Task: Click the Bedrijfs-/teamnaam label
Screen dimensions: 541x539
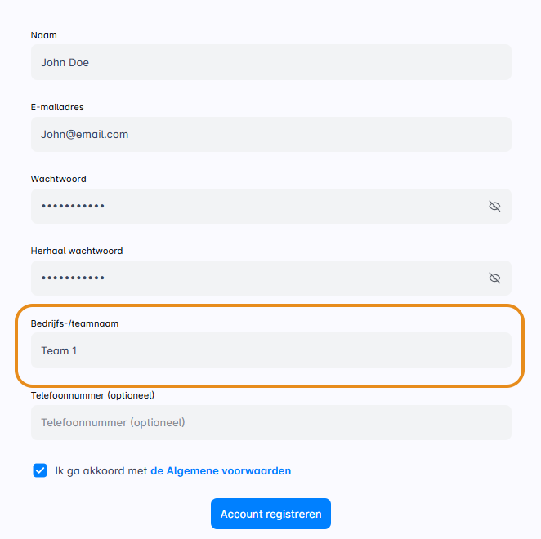Action: coord(74,323)
